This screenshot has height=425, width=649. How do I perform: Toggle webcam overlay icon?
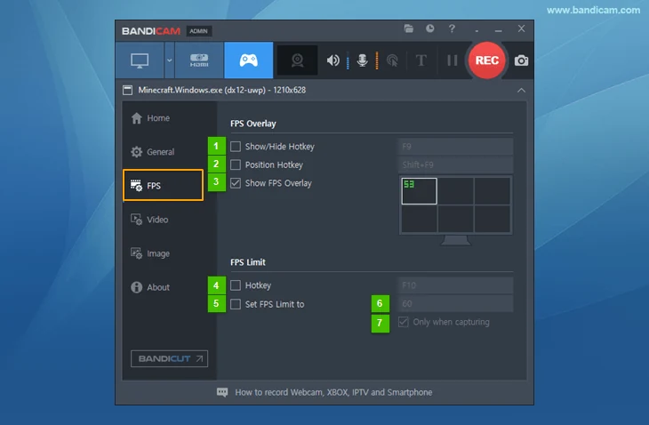[297, 60]
